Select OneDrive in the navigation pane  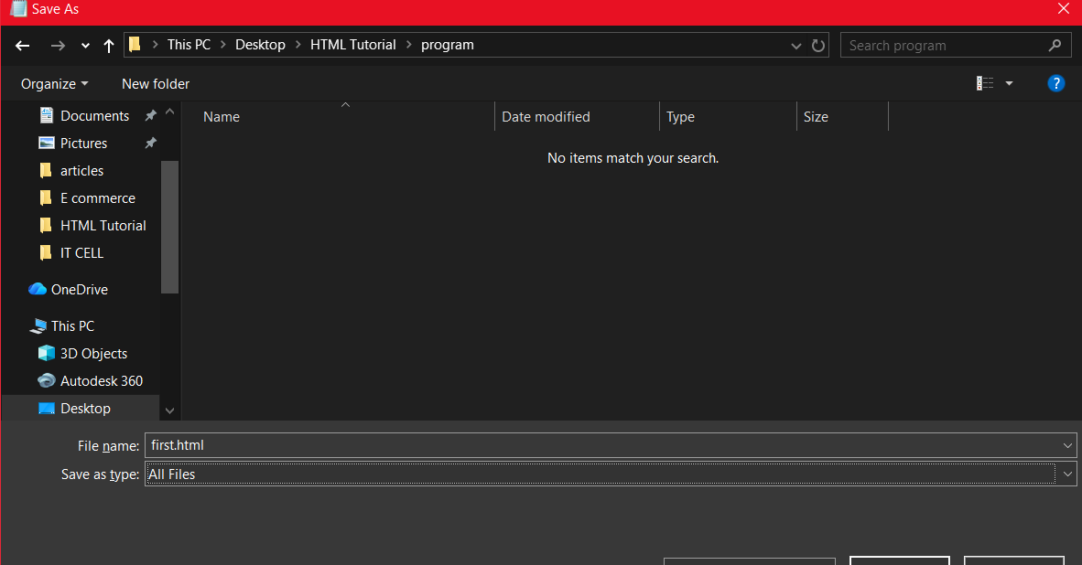(x=79, y=290)
